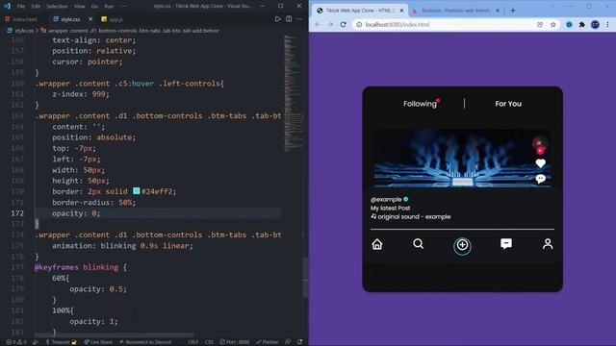
Task: Click the Reconnect to Discord status item
Action: coord(145,342)
